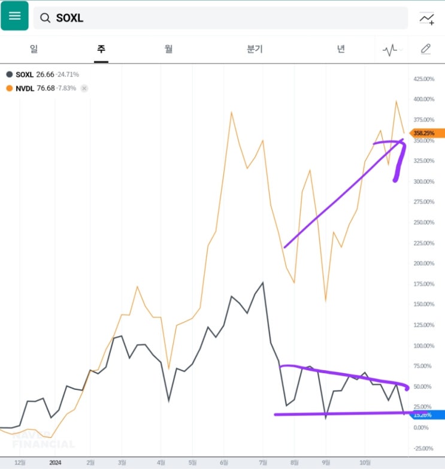Open the pencil drawing tool
Viewport: 445px width, 469px height.
(x=426, y=49)
